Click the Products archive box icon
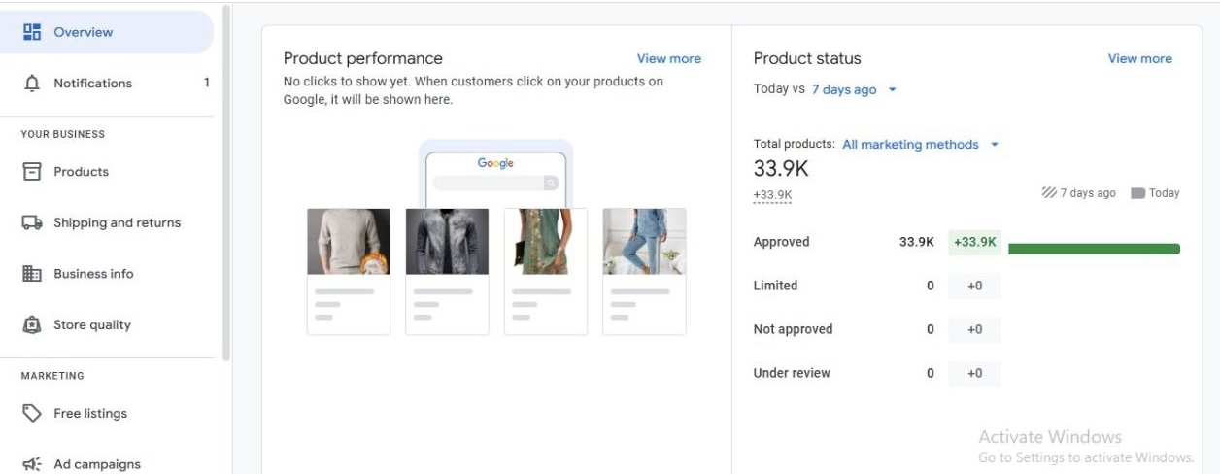Image resolution: width=1220 pixels, height=474 pixels. 32,172
